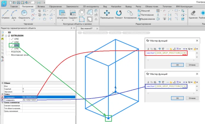Screen dimensions: 205x124
Task: Collapse the EXTRUSION tree node
Action: coord(6,36)
